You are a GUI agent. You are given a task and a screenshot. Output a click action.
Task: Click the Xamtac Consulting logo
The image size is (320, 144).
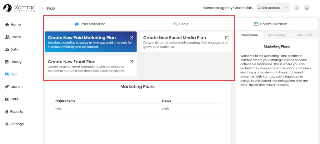pyautogui.click(x=18, y=8)
